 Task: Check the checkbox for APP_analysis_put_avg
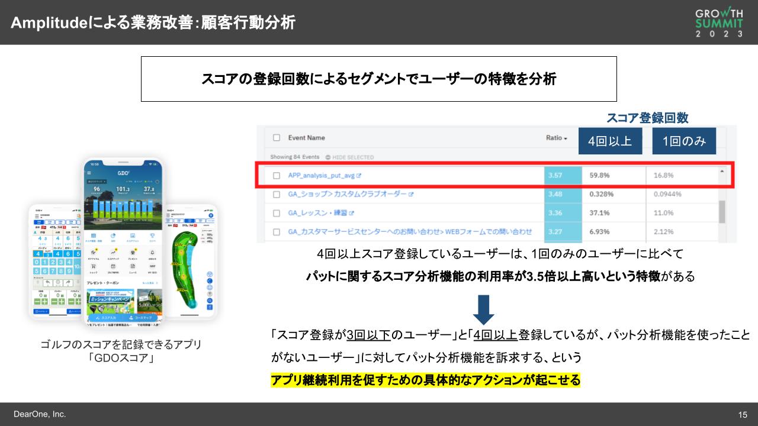[277, 176]
